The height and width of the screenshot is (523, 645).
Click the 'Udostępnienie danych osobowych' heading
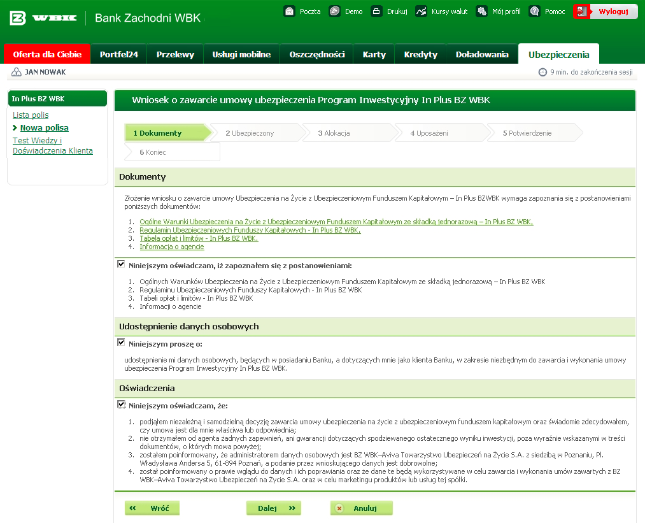[x=189, y=327]
